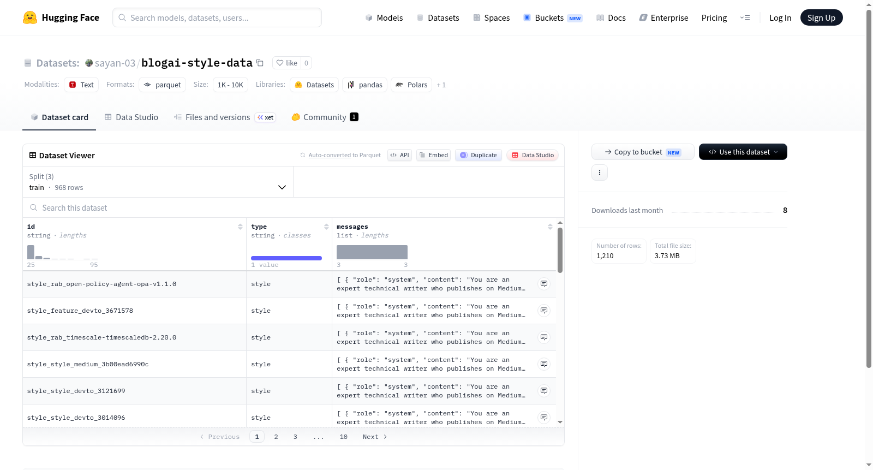Click the Dataset Viewer table icon

coord(33,156)
